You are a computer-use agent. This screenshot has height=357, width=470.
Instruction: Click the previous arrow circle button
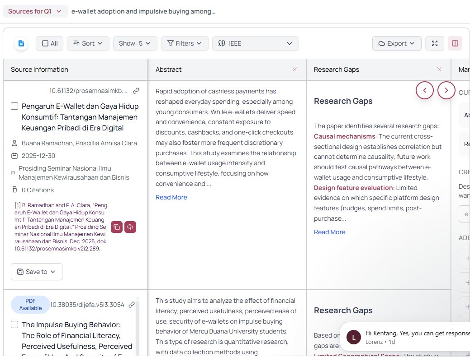(425, 90)
